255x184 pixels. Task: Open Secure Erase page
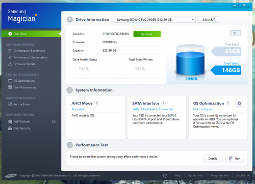(21, 104)
